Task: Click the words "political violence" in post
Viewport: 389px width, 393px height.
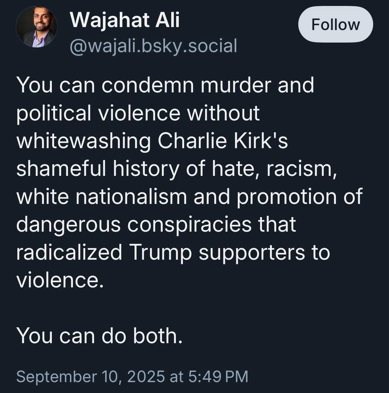Action: click(x=98, y=113)
